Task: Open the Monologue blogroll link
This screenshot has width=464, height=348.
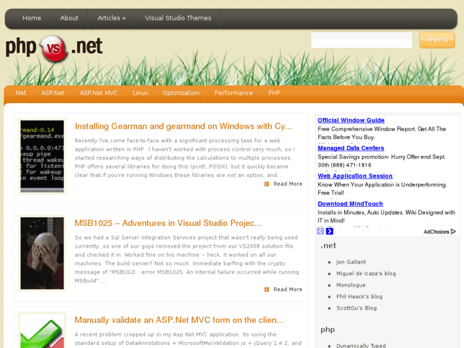Action: click(x=351, y=285)
